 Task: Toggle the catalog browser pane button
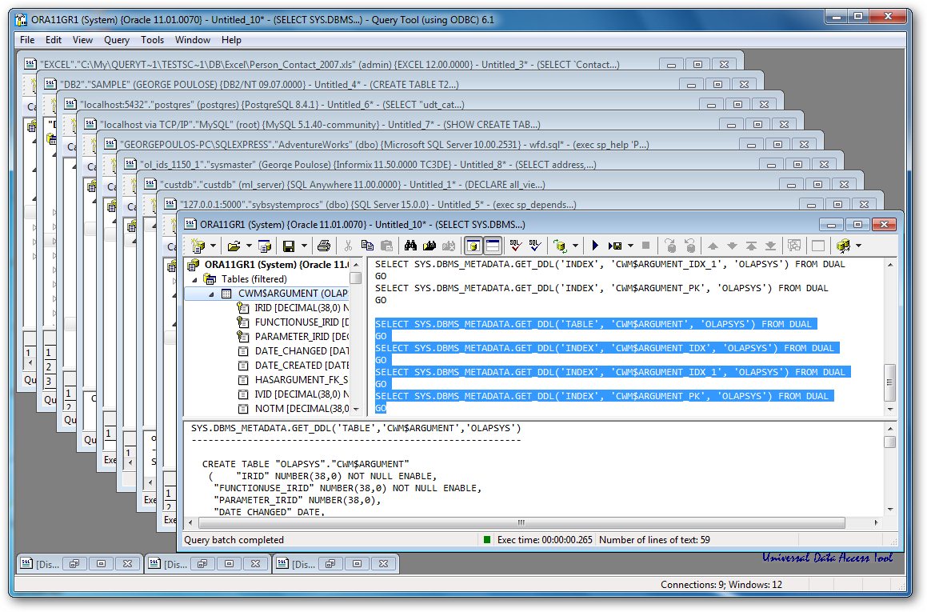click(x=473, y=246)
